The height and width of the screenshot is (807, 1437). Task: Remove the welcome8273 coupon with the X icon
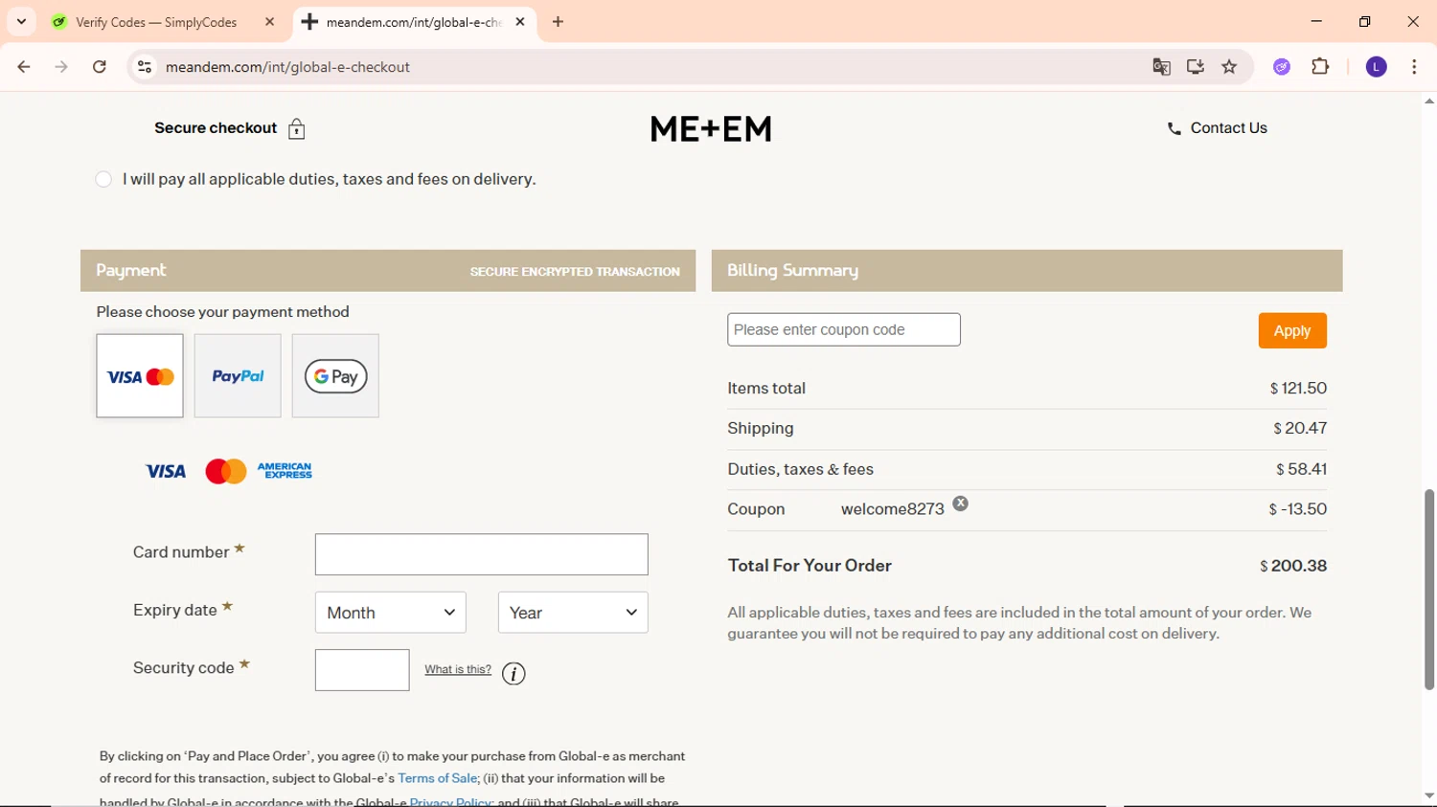pos(960,504)
